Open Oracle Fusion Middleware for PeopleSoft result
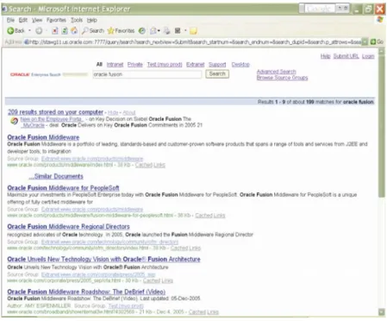Screen dimensions: 387x321 coord(63,188)
